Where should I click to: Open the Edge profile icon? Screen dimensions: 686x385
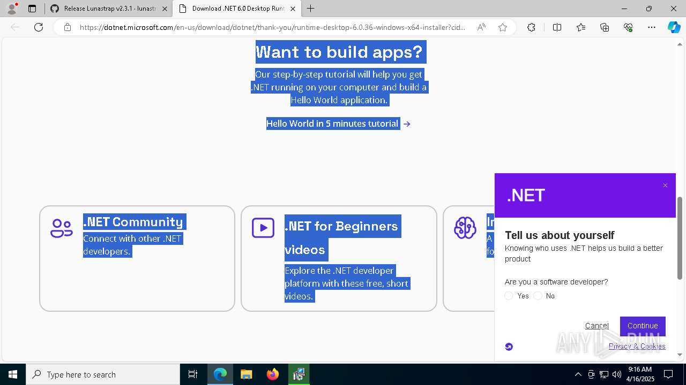click(12, 9)
